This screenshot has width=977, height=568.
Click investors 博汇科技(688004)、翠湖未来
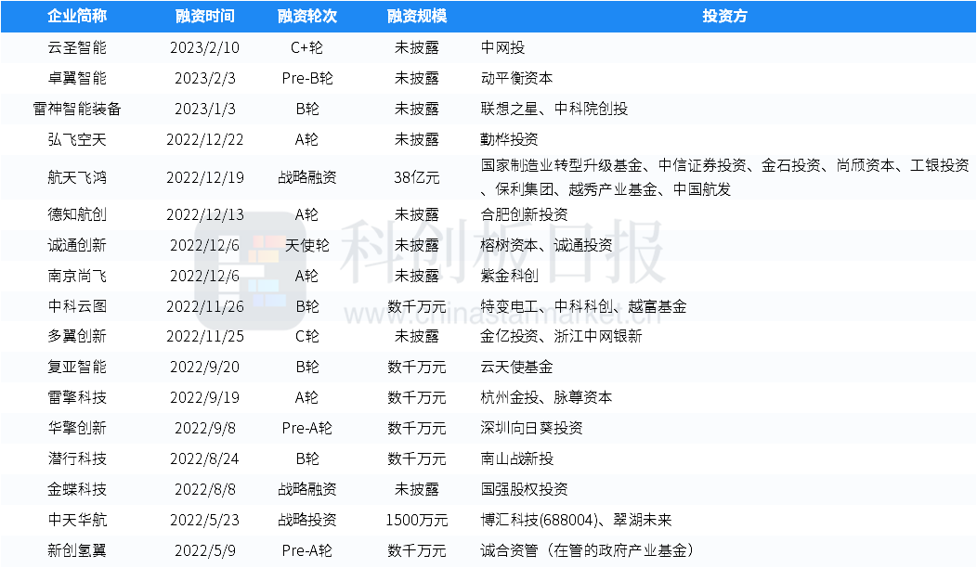[x=577, y=520]
